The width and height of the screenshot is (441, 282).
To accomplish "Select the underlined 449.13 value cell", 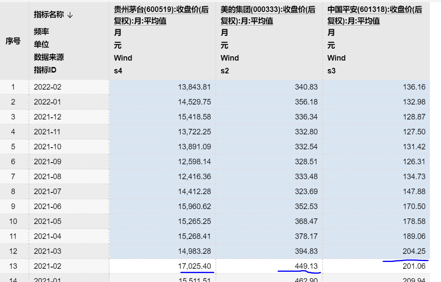I will 306,266.
